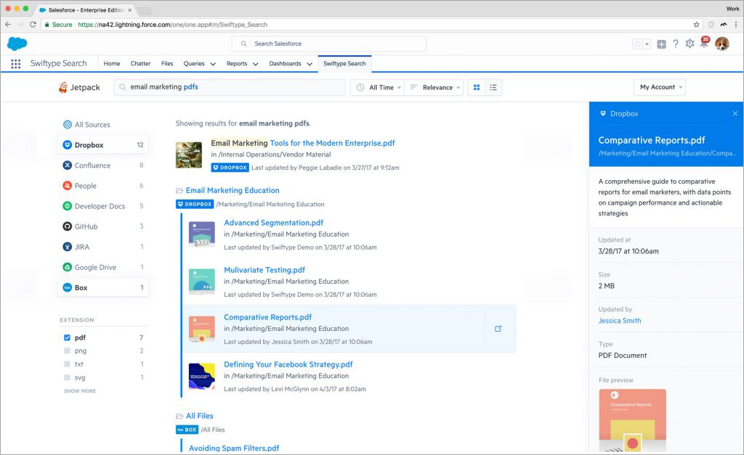Viewport: 744px width, 455px height.
Task: Open Salesforce setup gear
Action: 690,44
